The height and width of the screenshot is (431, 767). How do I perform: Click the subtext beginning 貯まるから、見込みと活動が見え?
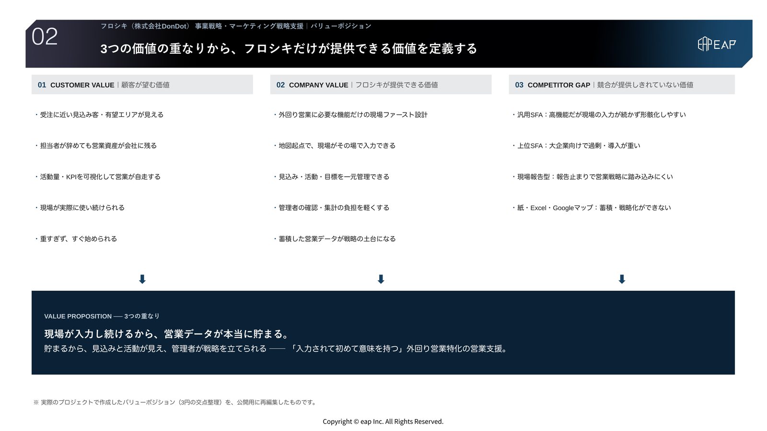[x=276, y=349]
